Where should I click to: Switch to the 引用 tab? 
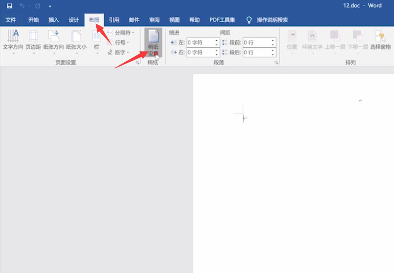(x=114, y=20)
